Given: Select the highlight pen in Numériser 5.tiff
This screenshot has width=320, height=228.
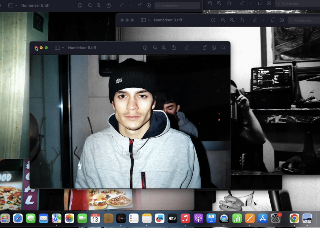Looking at the screenshot, I should 187,48.
